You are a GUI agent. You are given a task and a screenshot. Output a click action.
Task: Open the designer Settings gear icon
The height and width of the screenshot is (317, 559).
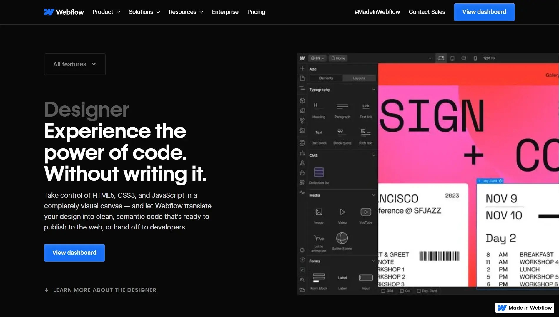(x=302, y=250)
